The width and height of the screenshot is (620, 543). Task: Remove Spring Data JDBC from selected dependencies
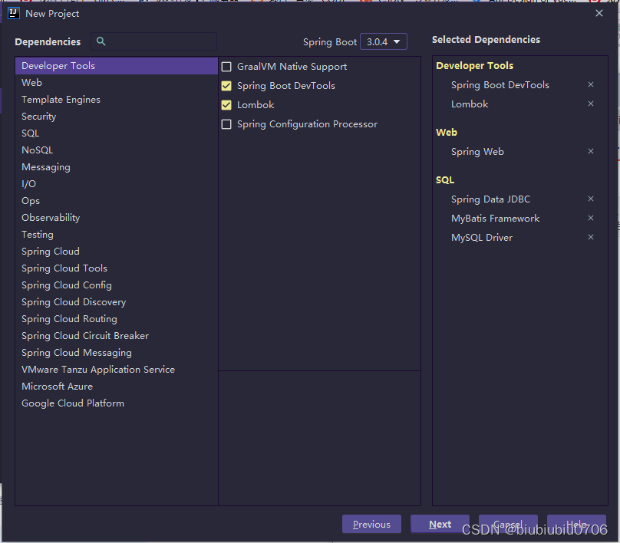click(x=591, y=199)
